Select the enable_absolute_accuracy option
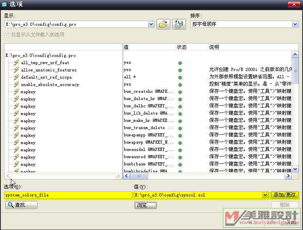Viewport: 303px width, 230px height. pos(50,84)
